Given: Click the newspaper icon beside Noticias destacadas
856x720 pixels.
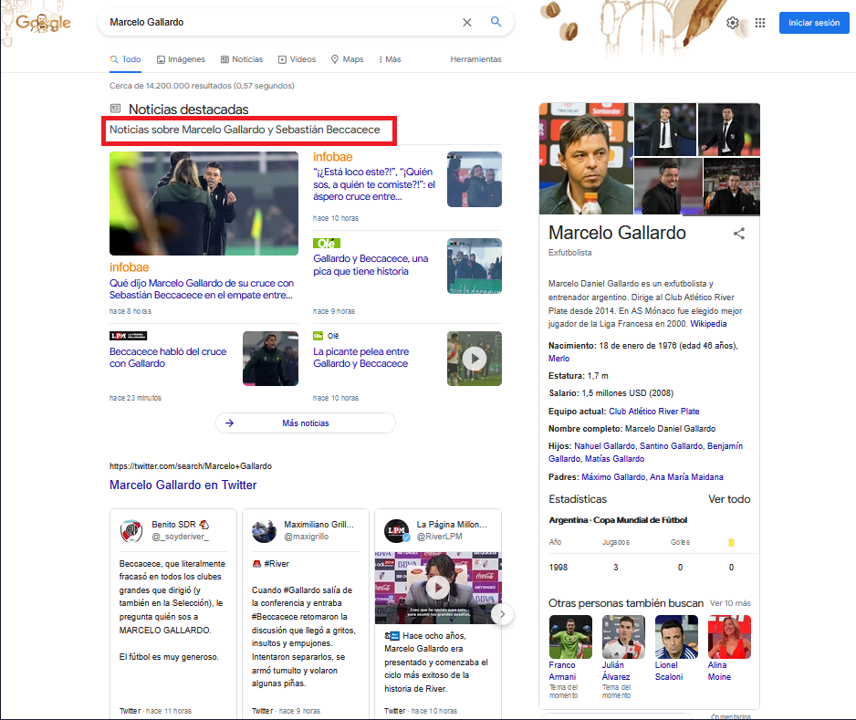Looking at the screenshot, I should click(x=115, y=109).
